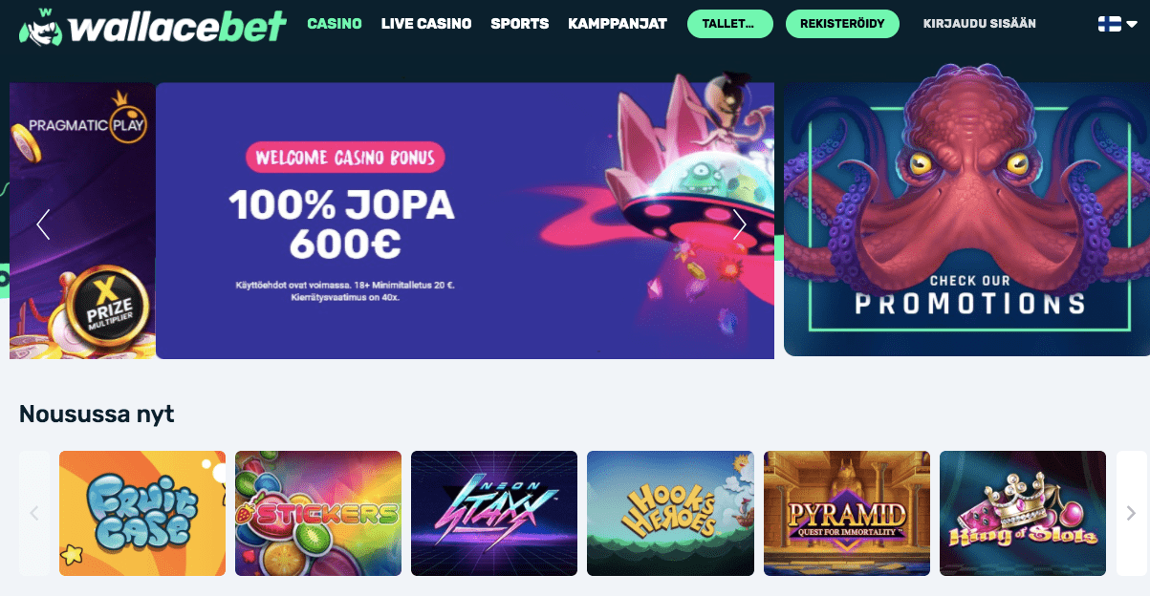Launch the King of Slots game
This screenshot has width=1150, height=596.
[1023, 514]
